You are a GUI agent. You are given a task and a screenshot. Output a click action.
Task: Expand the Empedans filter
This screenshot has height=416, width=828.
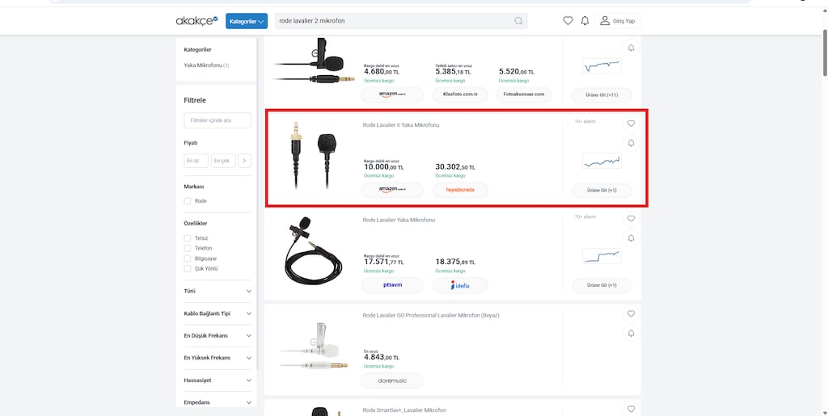pyautogui.click(x=218, y=402)
